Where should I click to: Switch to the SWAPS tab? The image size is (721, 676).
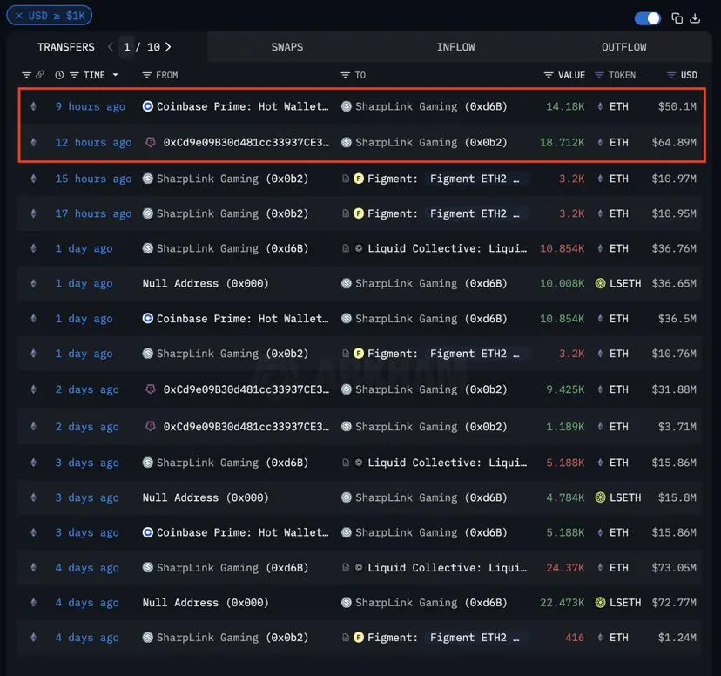coord(287,47)
